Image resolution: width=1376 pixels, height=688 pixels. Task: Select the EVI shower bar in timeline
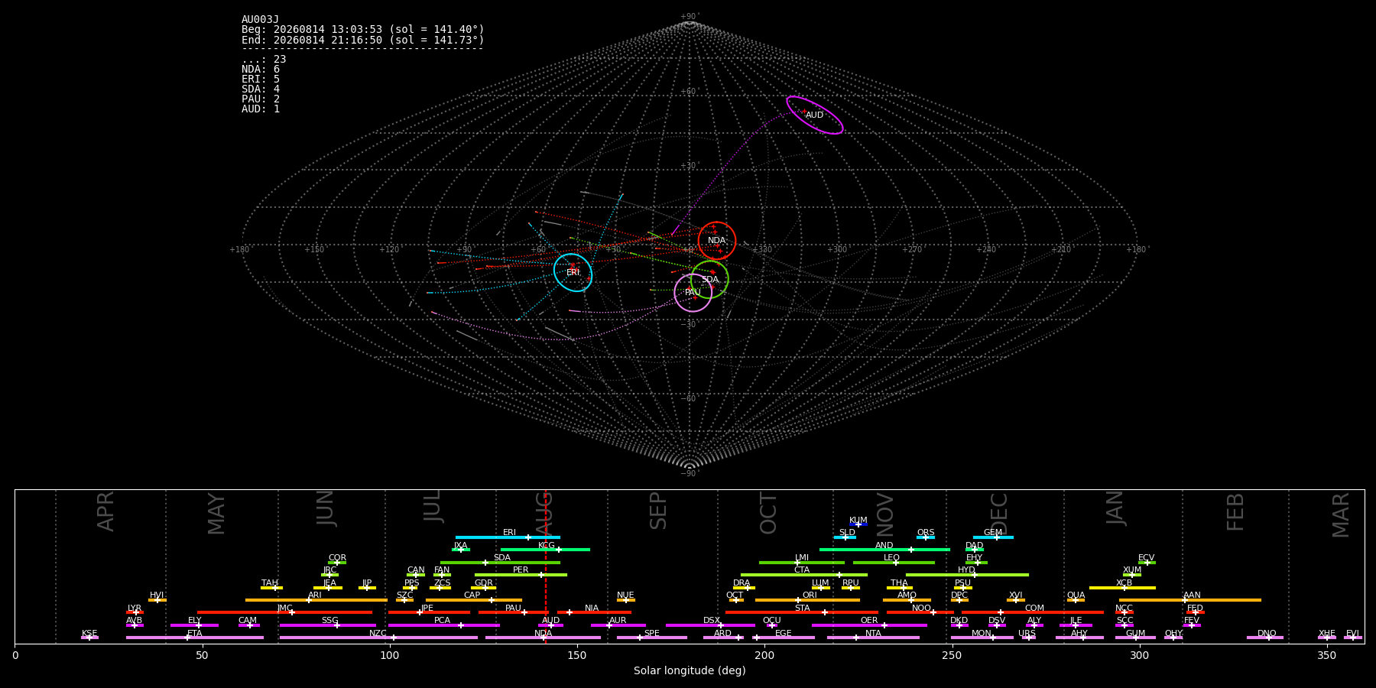[1353, 638]
